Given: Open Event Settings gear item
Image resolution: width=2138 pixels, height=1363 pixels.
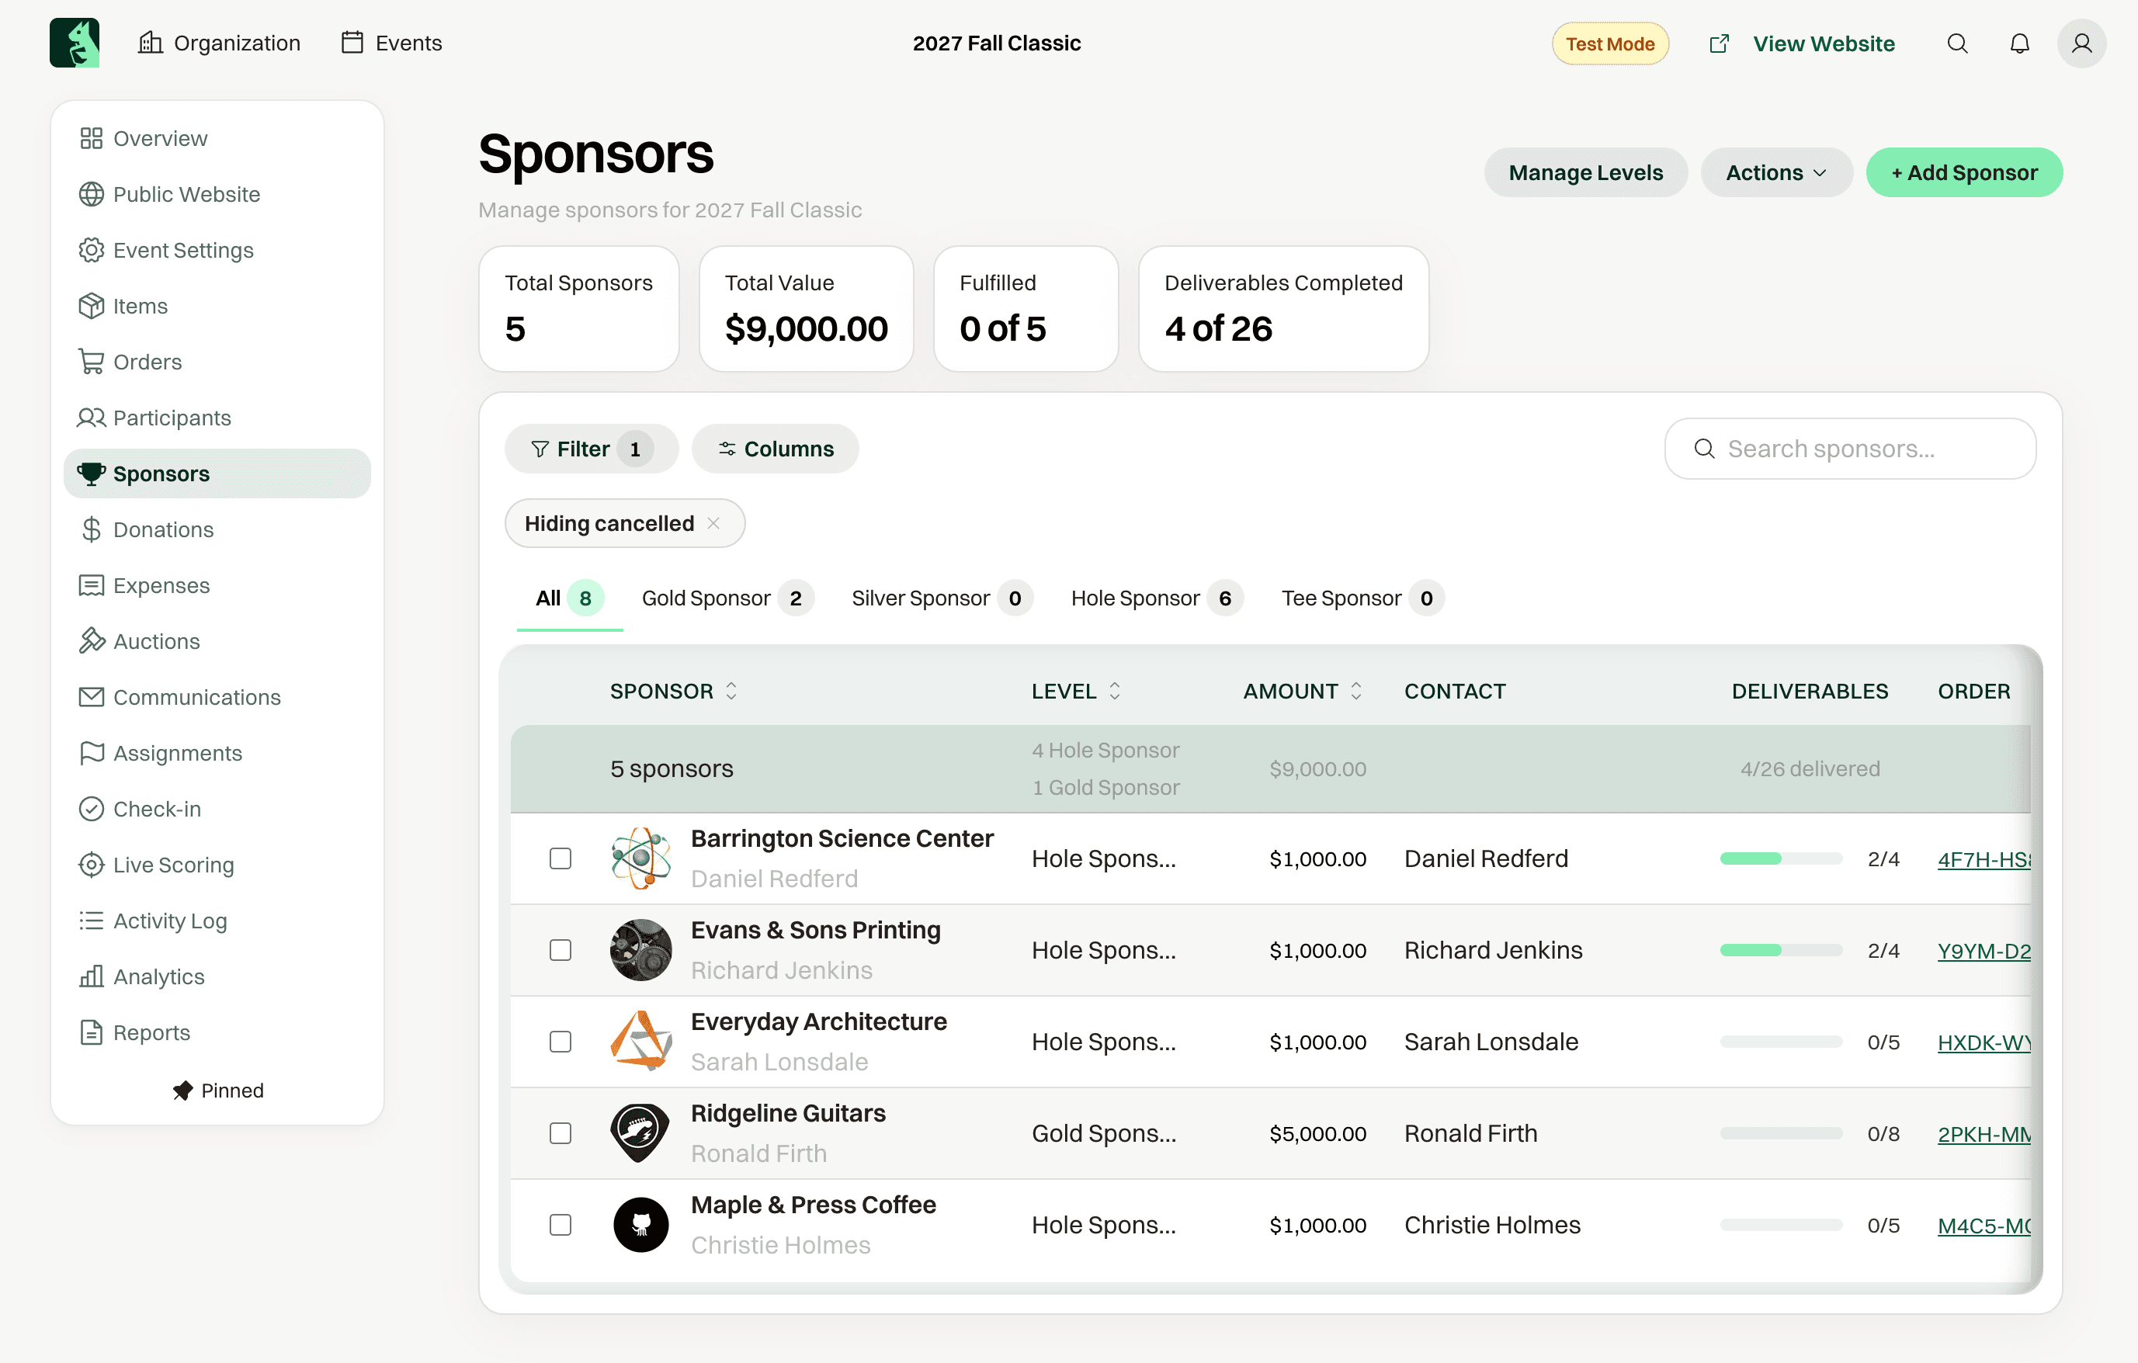Looking at the screenshot, I should pyautogui.click(x=217, y=251).
